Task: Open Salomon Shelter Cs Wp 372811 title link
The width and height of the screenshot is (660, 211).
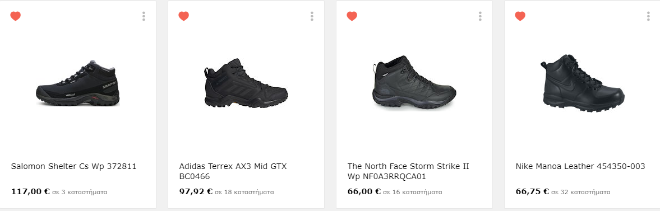Action: click(x=73, y=166)
